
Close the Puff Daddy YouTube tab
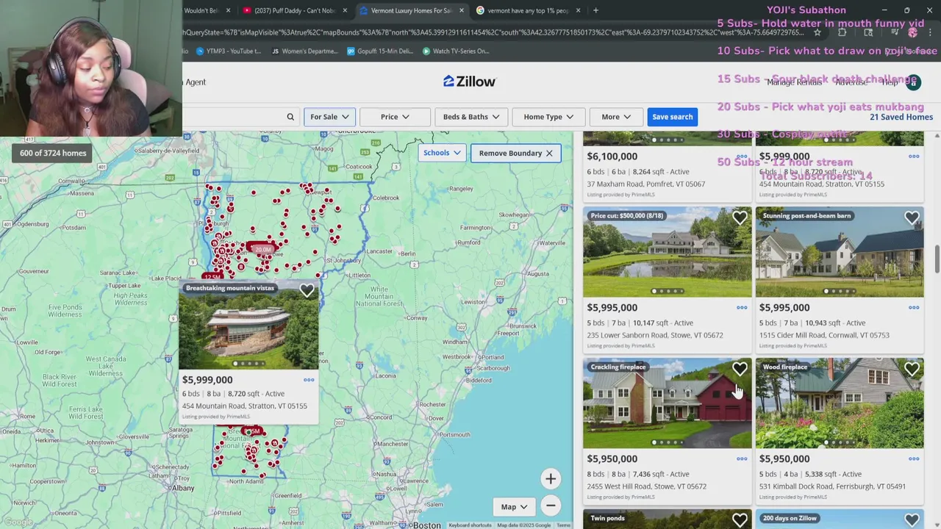coord(345,10)
